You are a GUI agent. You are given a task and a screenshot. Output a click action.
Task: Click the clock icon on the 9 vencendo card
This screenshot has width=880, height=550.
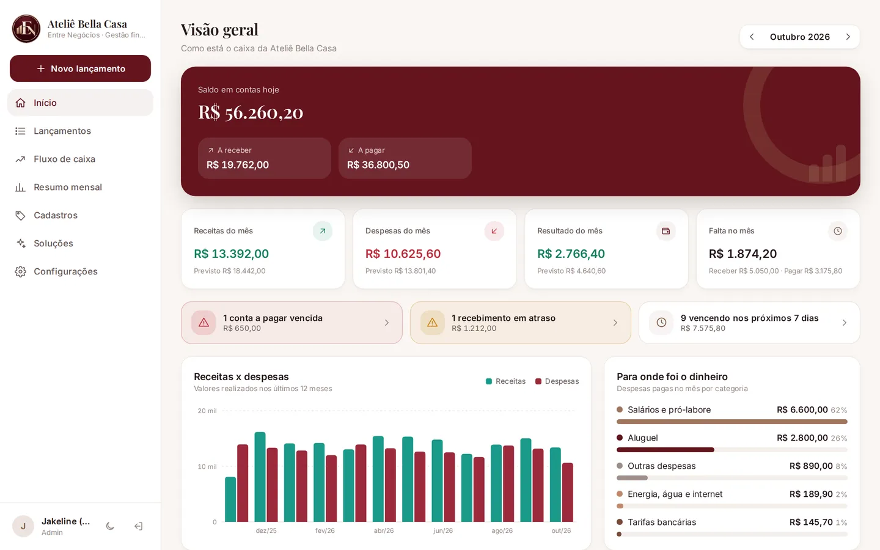661,323
